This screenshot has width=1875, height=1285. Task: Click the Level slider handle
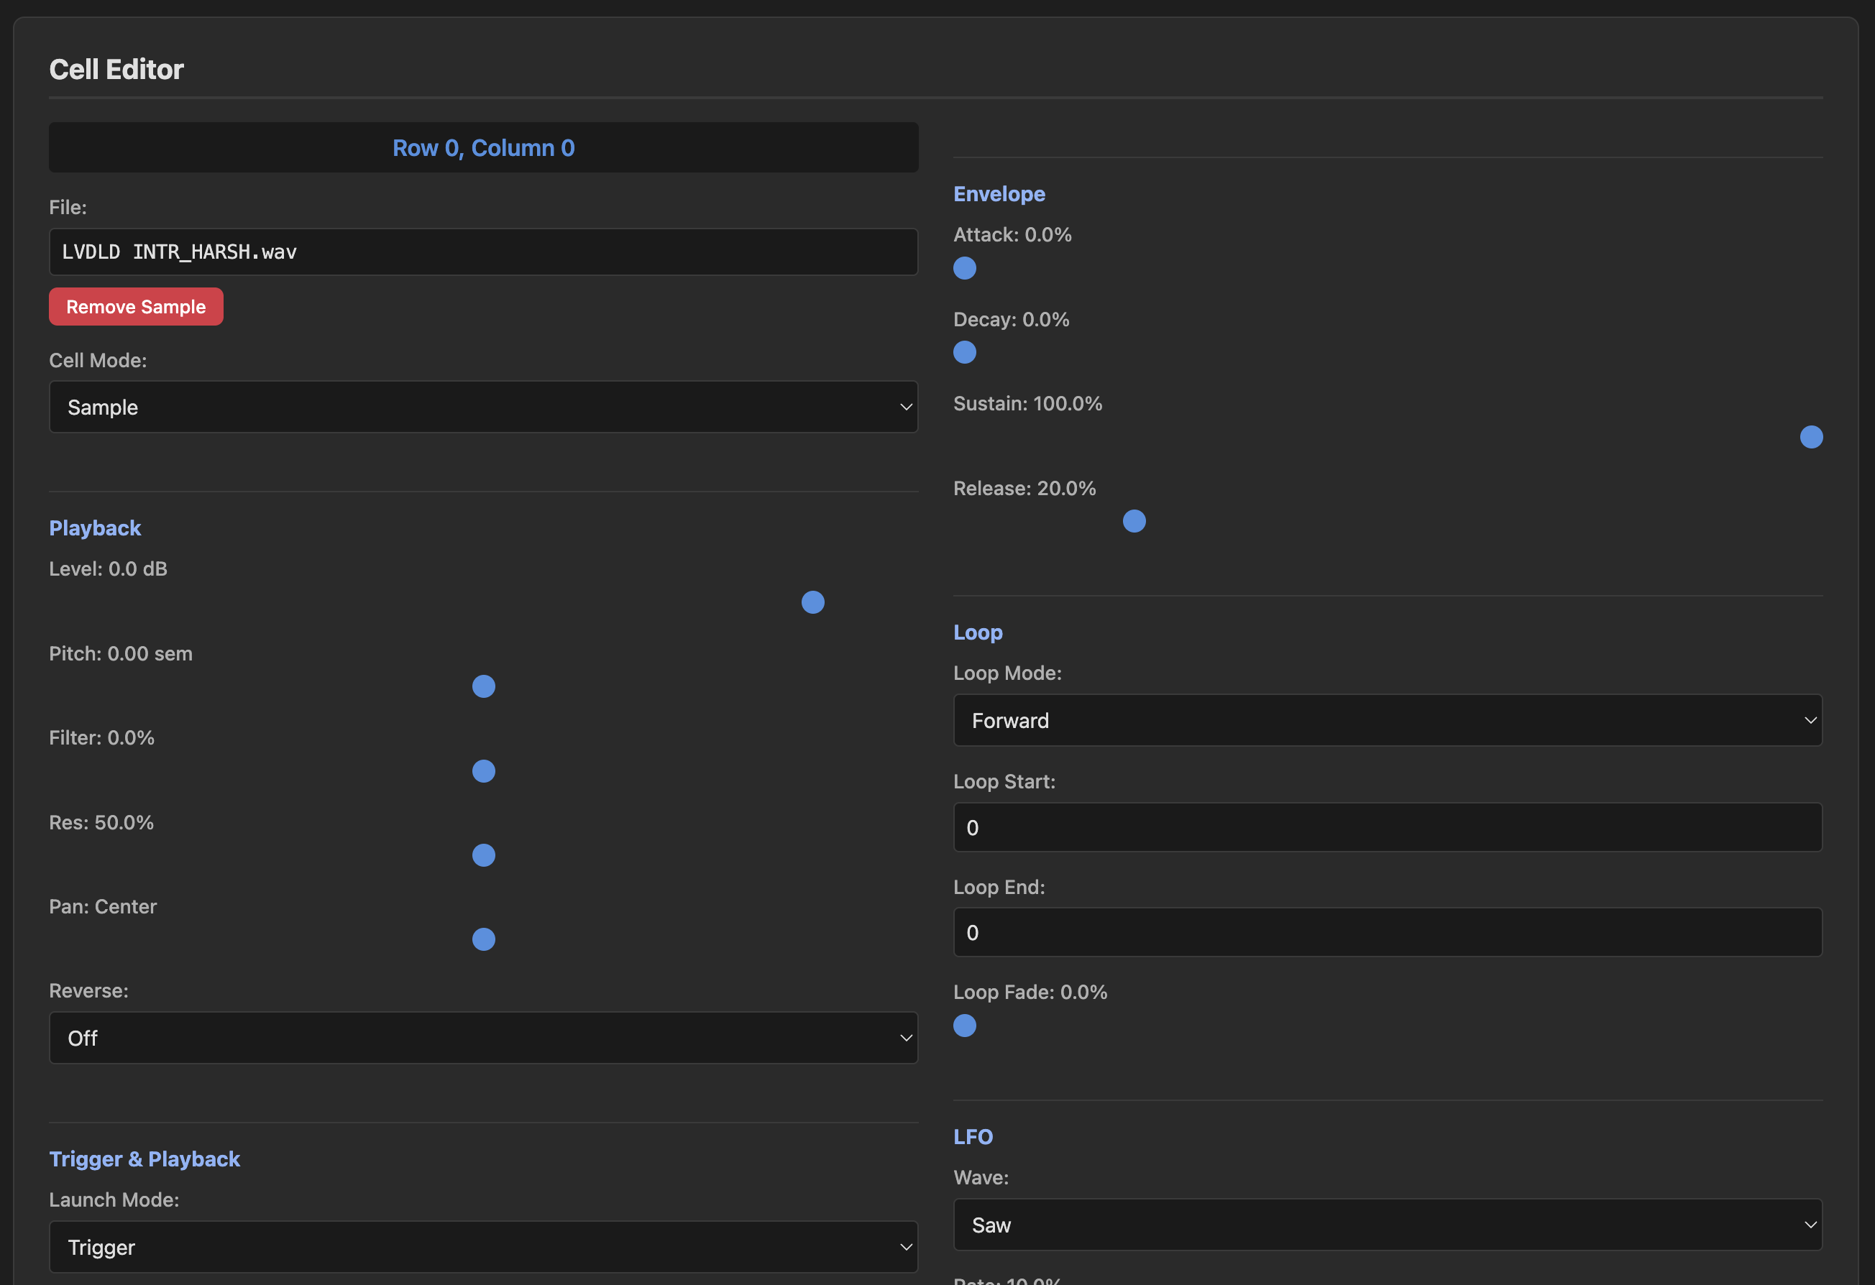click(812, 602)
